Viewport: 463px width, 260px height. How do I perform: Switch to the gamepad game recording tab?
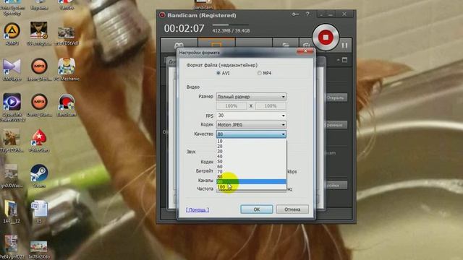pyautogui.click(x=179, y=45)
